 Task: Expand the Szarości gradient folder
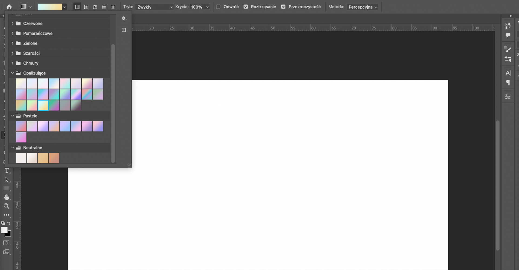pyautogui.click(x=12, y=53)
